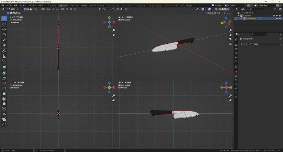The width and height of the screenshot is (283, 152).
Task: Select the Smooth tool
Action: coord(4,104)
